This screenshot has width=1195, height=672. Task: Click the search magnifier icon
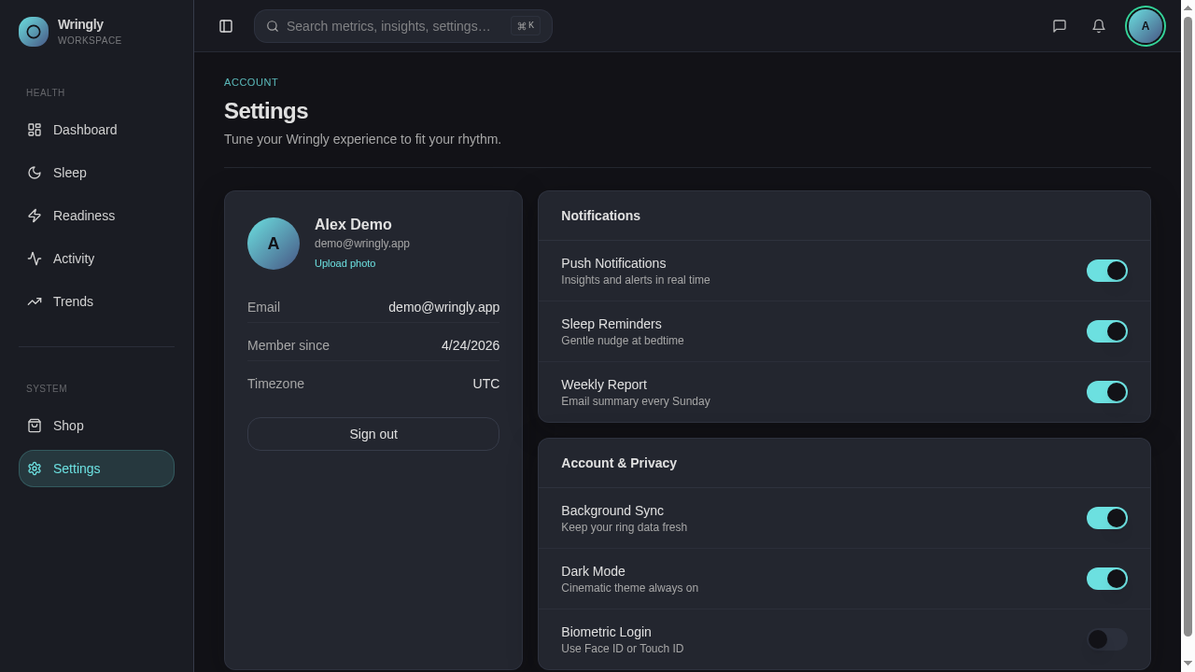(273, 26)
